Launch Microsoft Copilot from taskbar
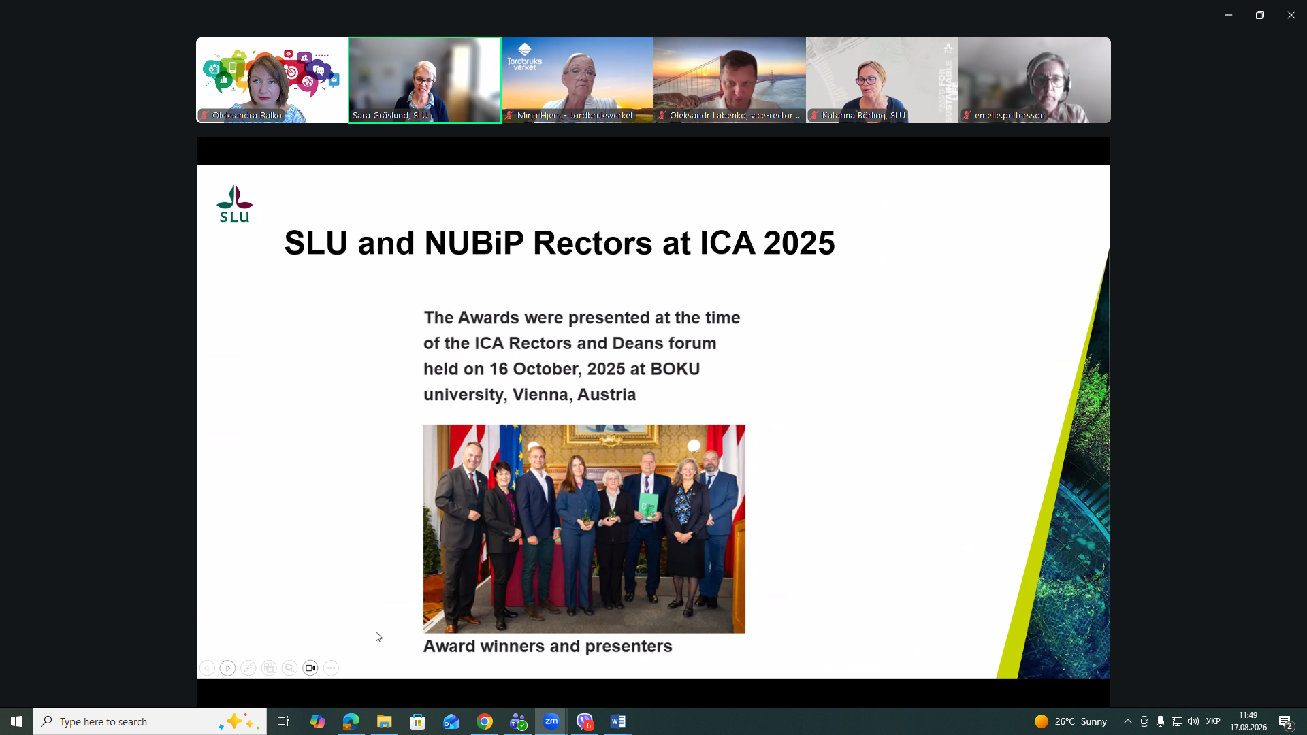Screen dimensions: 1307x735 point(317,721)
